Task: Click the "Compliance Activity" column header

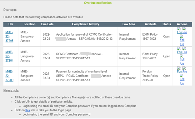Action: pyautogui.click(x=86, y=24)
